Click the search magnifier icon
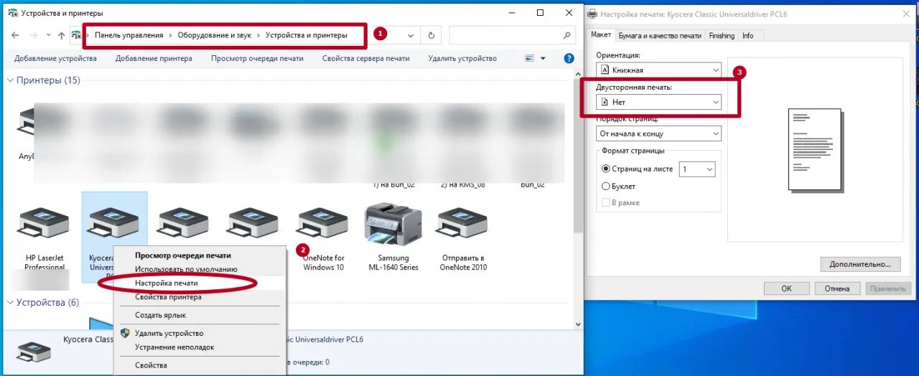919x376 pixels. pos(567,35)
